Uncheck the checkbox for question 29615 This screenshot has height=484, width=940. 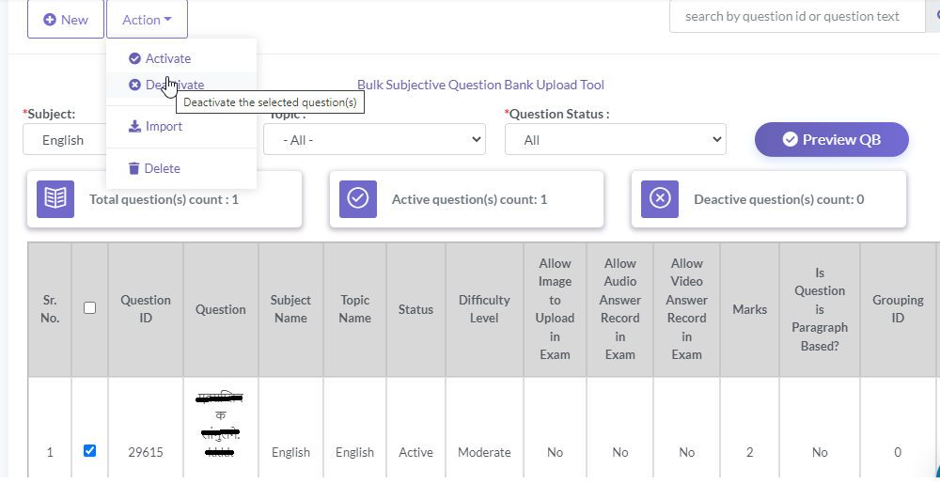[90, 450]
